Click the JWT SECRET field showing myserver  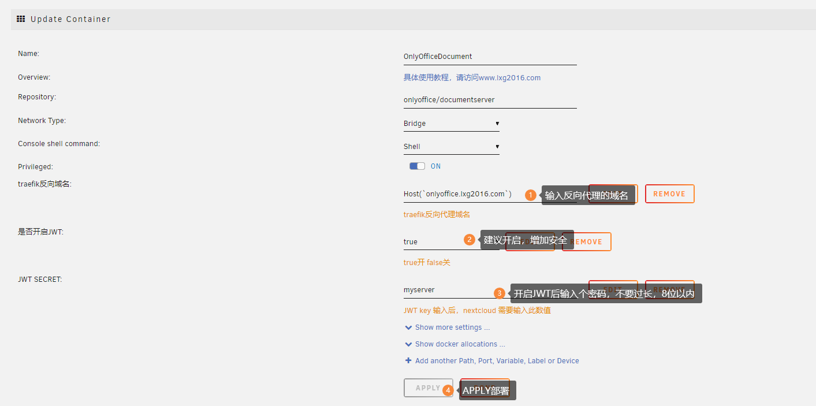[490, 290]
